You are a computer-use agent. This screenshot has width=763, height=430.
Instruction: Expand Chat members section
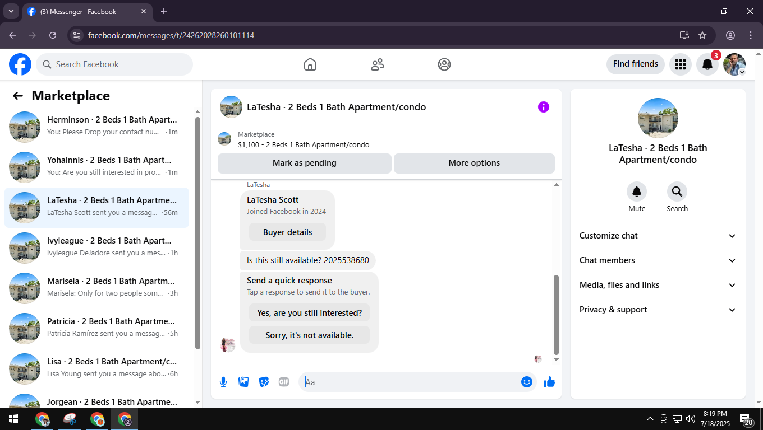click(658, 260)
